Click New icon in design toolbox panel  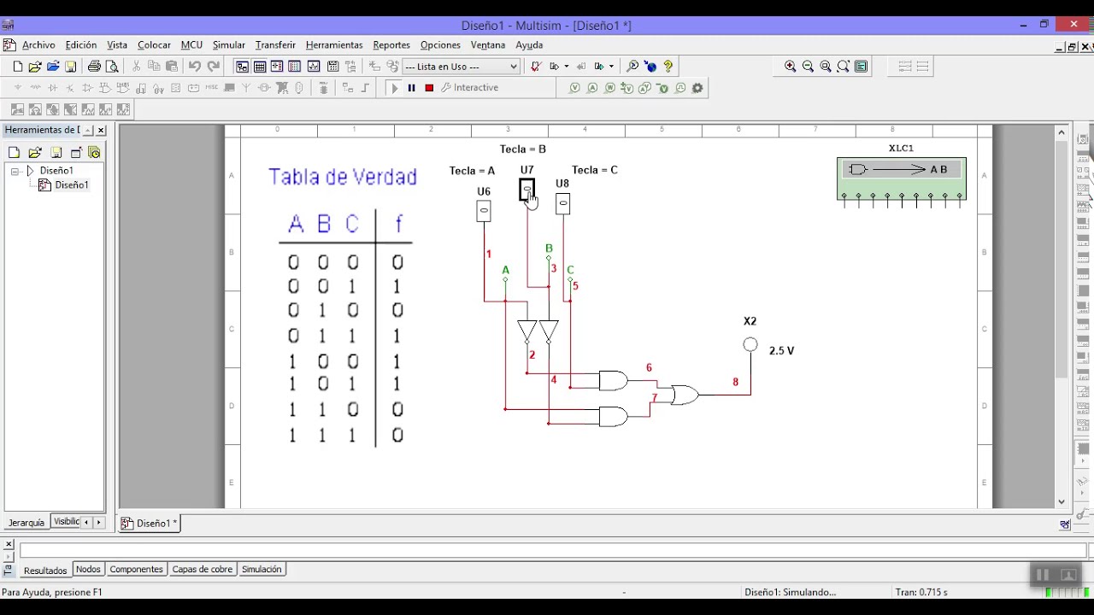(x=14, y=153)
